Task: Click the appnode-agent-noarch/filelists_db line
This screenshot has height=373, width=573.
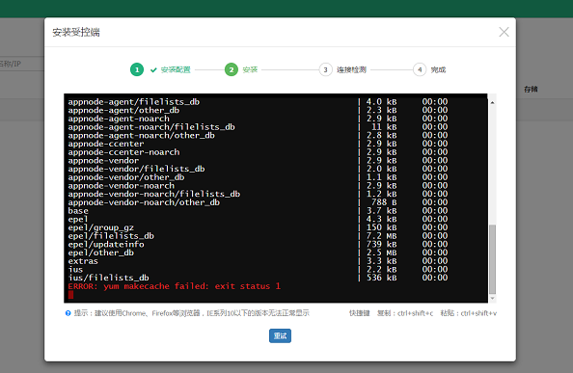Action: [151, 127]
